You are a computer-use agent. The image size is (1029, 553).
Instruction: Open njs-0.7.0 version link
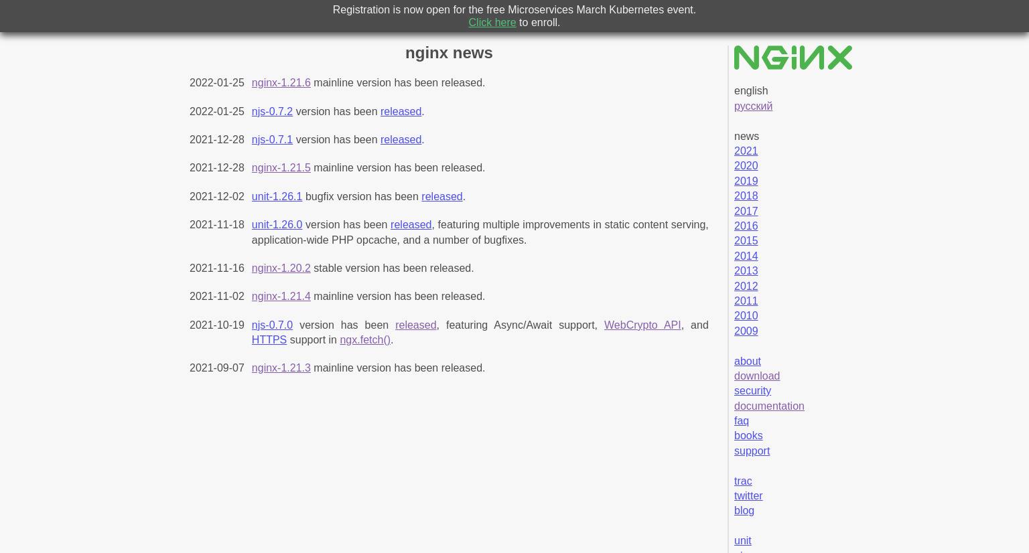(272, 325)
